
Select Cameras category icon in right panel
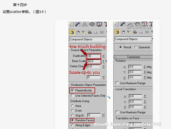135,32
